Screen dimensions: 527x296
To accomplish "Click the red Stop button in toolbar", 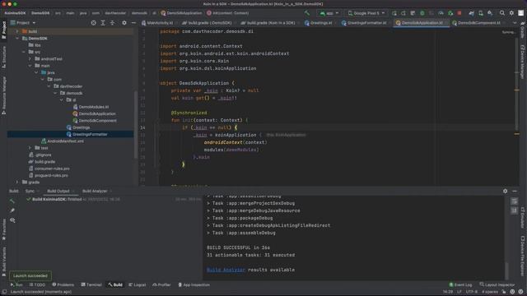I will click(459, 13).
